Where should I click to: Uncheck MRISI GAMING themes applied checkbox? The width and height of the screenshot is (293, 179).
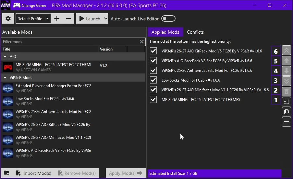(153, 99)
